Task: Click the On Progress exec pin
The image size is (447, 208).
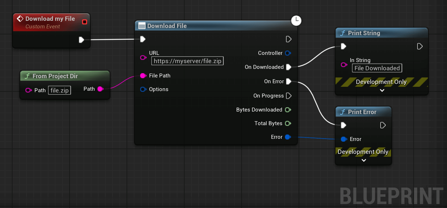Action: (x=289, y=96)
